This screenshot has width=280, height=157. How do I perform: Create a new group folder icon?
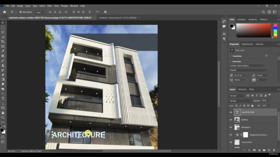pyautogui.click(x=264, y=150)
